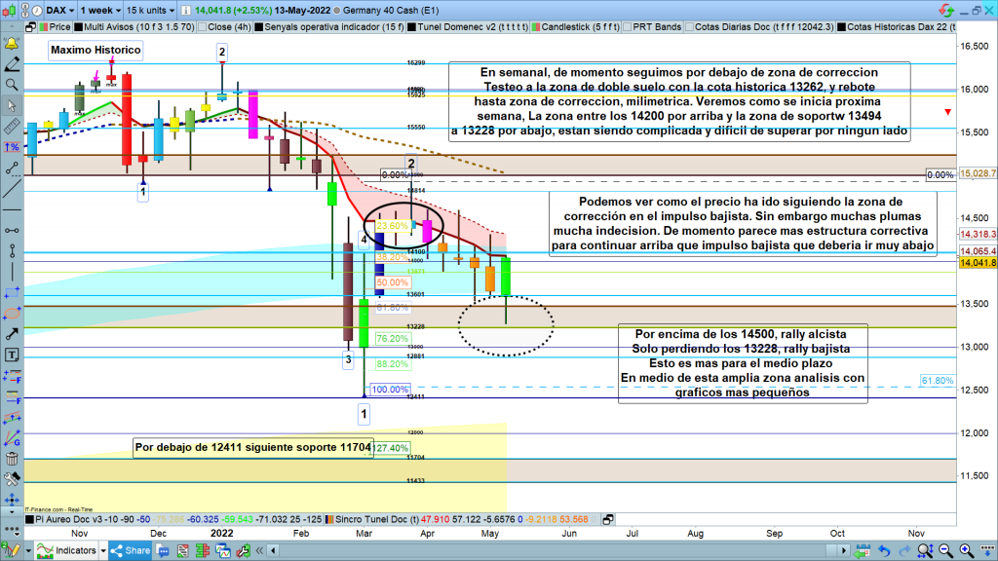998x561 pixels.
Task: Click the Share button
Action: [x=132, y=551]
